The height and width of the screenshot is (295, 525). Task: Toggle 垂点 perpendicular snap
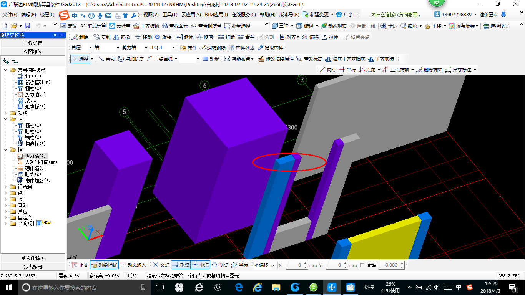tap(181, 265)
